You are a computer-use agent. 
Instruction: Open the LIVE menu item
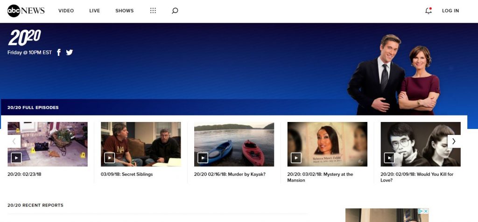pos(94,11)
